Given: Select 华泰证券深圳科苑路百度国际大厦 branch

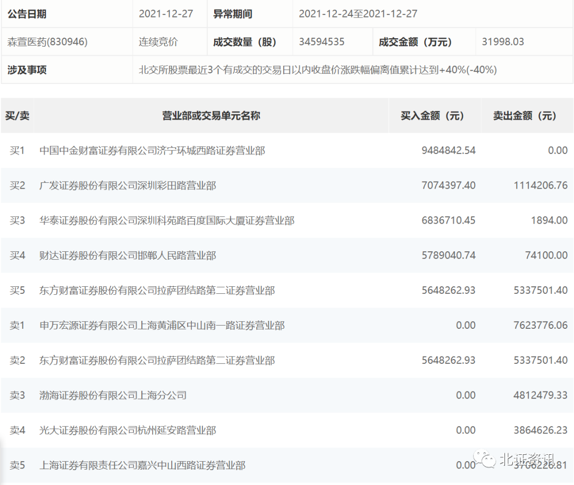Looking at the screenshot, I should click(x=167, y=220).
